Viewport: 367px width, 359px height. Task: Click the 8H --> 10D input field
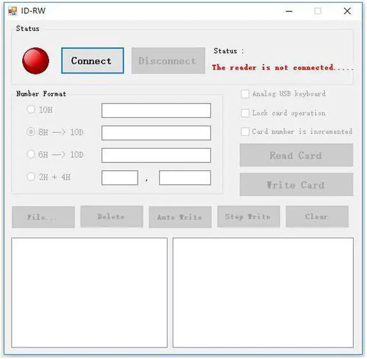(156, 133)
